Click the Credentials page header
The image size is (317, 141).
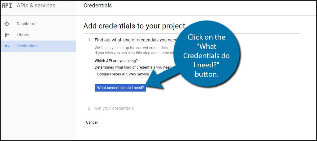pos(98,6)
